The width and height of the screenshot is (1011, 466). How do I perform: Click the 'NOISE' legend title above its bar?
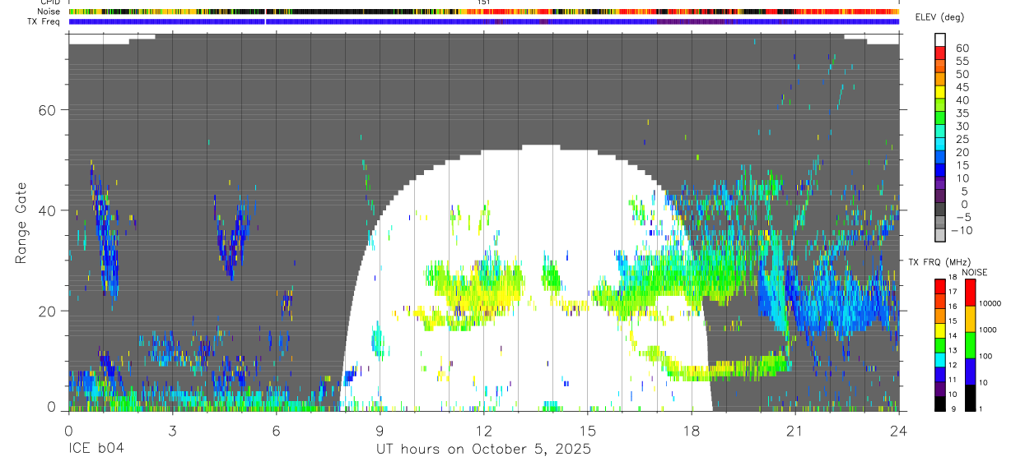click(976, 272)
